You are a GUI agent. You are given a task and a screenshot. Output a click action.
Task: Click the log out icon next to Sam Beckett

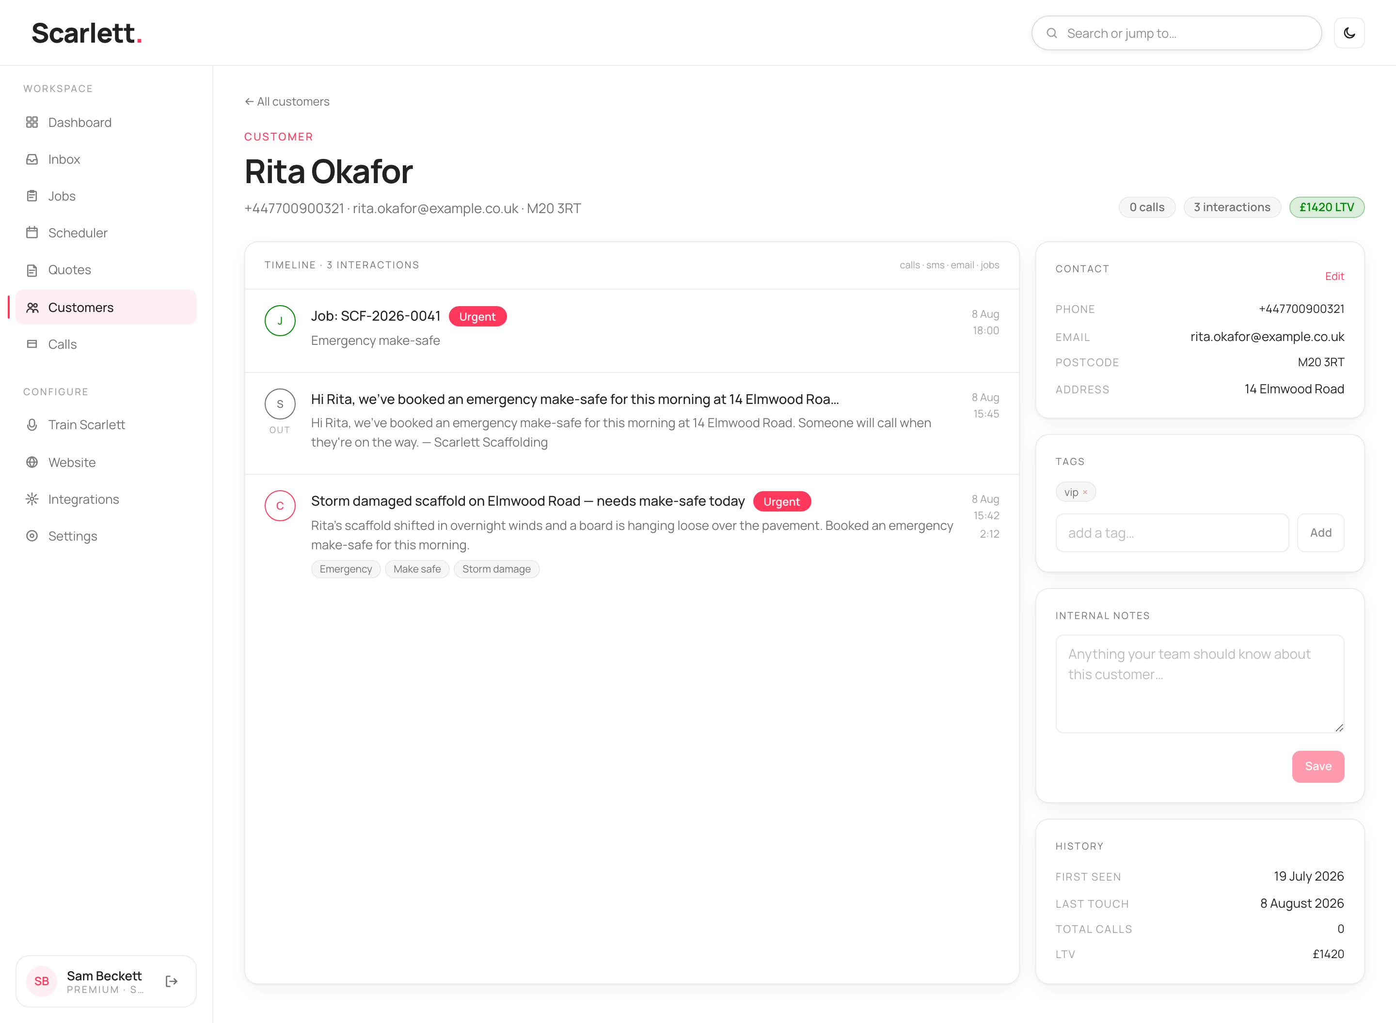point(172,981)
